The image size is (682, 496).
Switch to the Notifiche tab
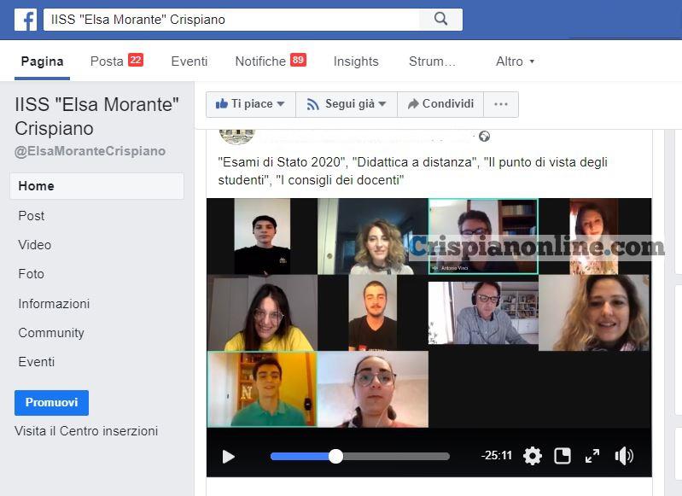[x=270, y=61]
